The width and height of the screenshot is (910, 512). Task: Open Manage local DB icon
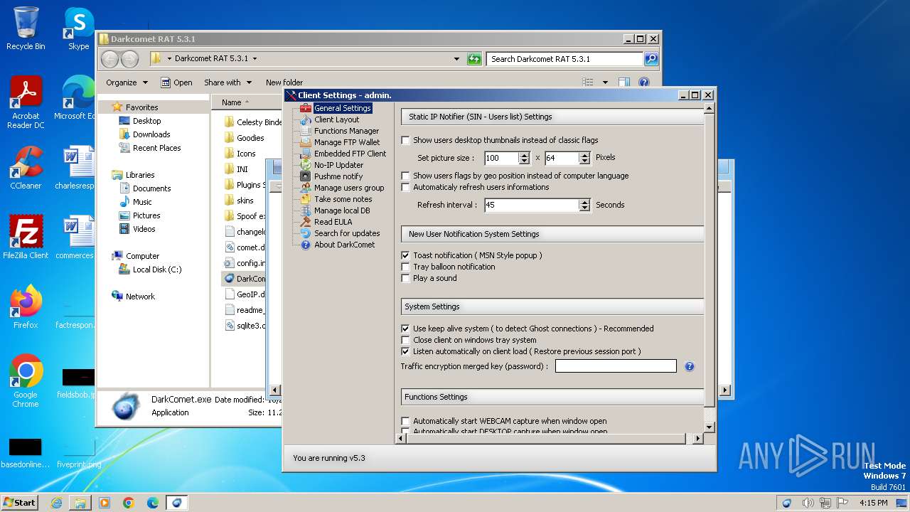pyautogui.click(x=306, y=210)
